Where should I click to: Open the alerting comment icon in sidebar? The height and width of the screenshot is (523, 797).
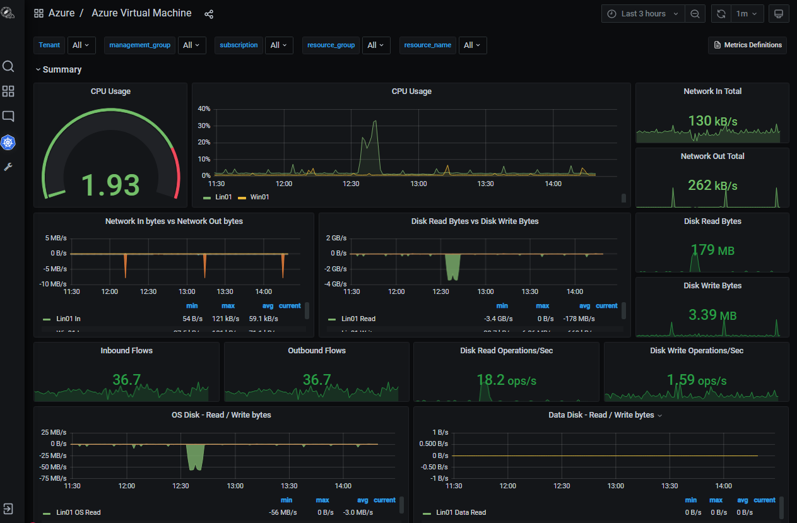click(x=8, y=117)
